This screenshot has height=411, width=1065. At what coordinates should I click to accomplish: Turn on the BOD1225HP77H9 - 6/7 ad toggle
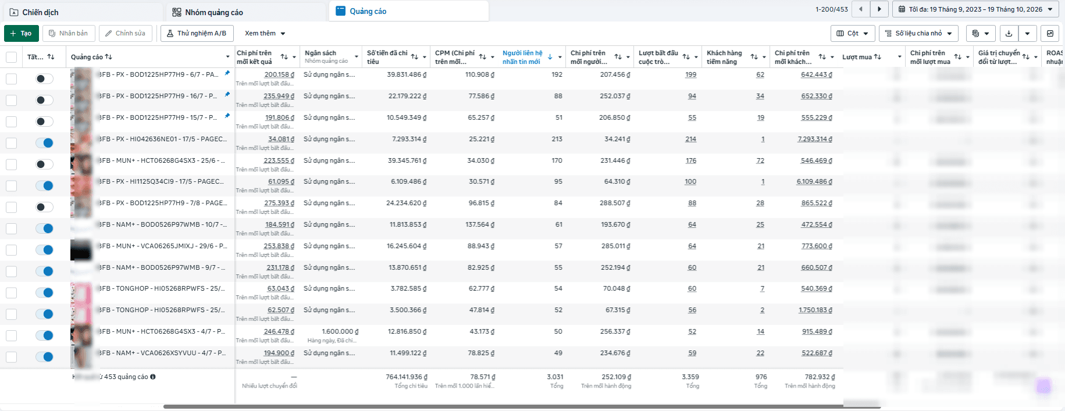(44, 78)
